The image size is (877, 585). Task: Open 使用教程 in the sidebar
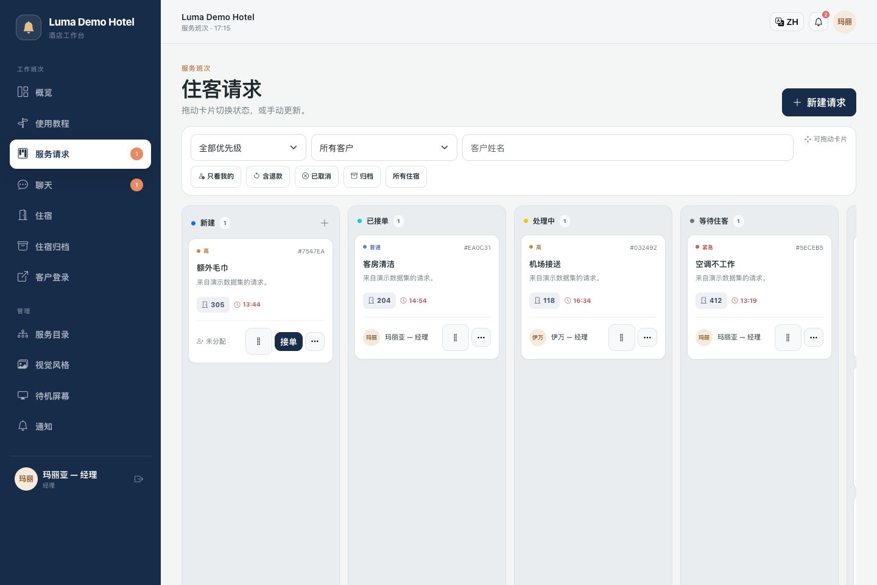80,123
